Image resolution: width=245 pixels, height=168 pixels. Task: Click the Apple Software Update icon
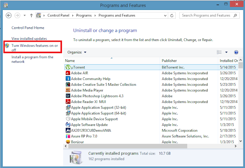pyautogui.click(x=68, y=124)
